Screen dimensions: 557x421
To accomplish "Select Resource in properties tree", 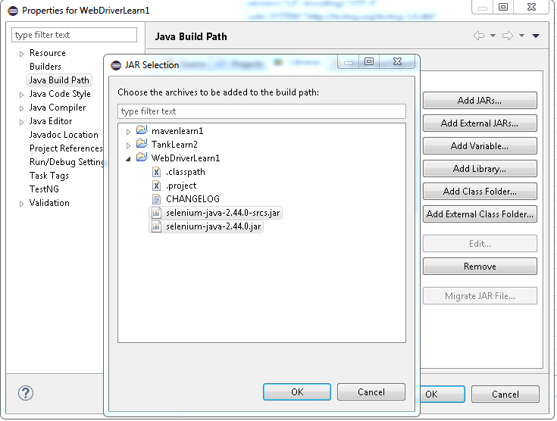I will pyautogui.click(x=48, y=53).
